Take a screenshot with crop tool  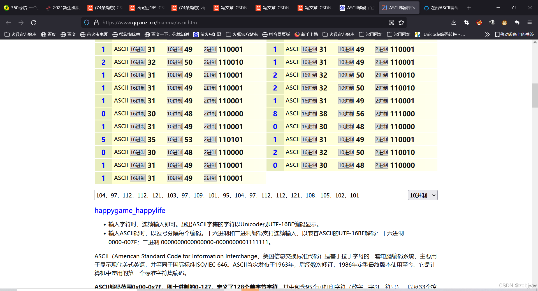[x=467, y=22]
